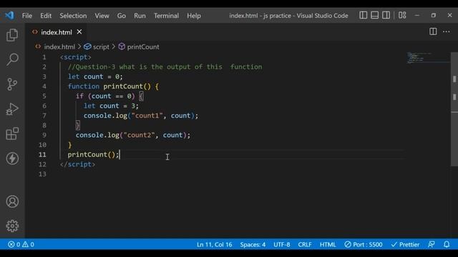Click Ln 11, Col 16 in status bar
This screenshot has height=257, width=458.
click(215, 244)
